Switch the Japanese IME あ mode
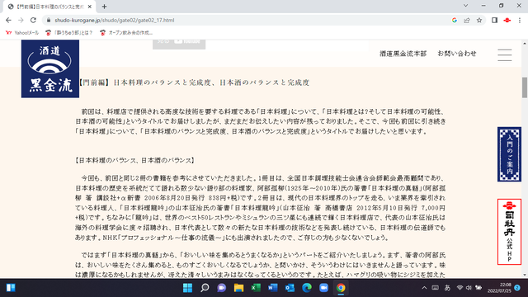The image size is (528, 297). point(447,288)
